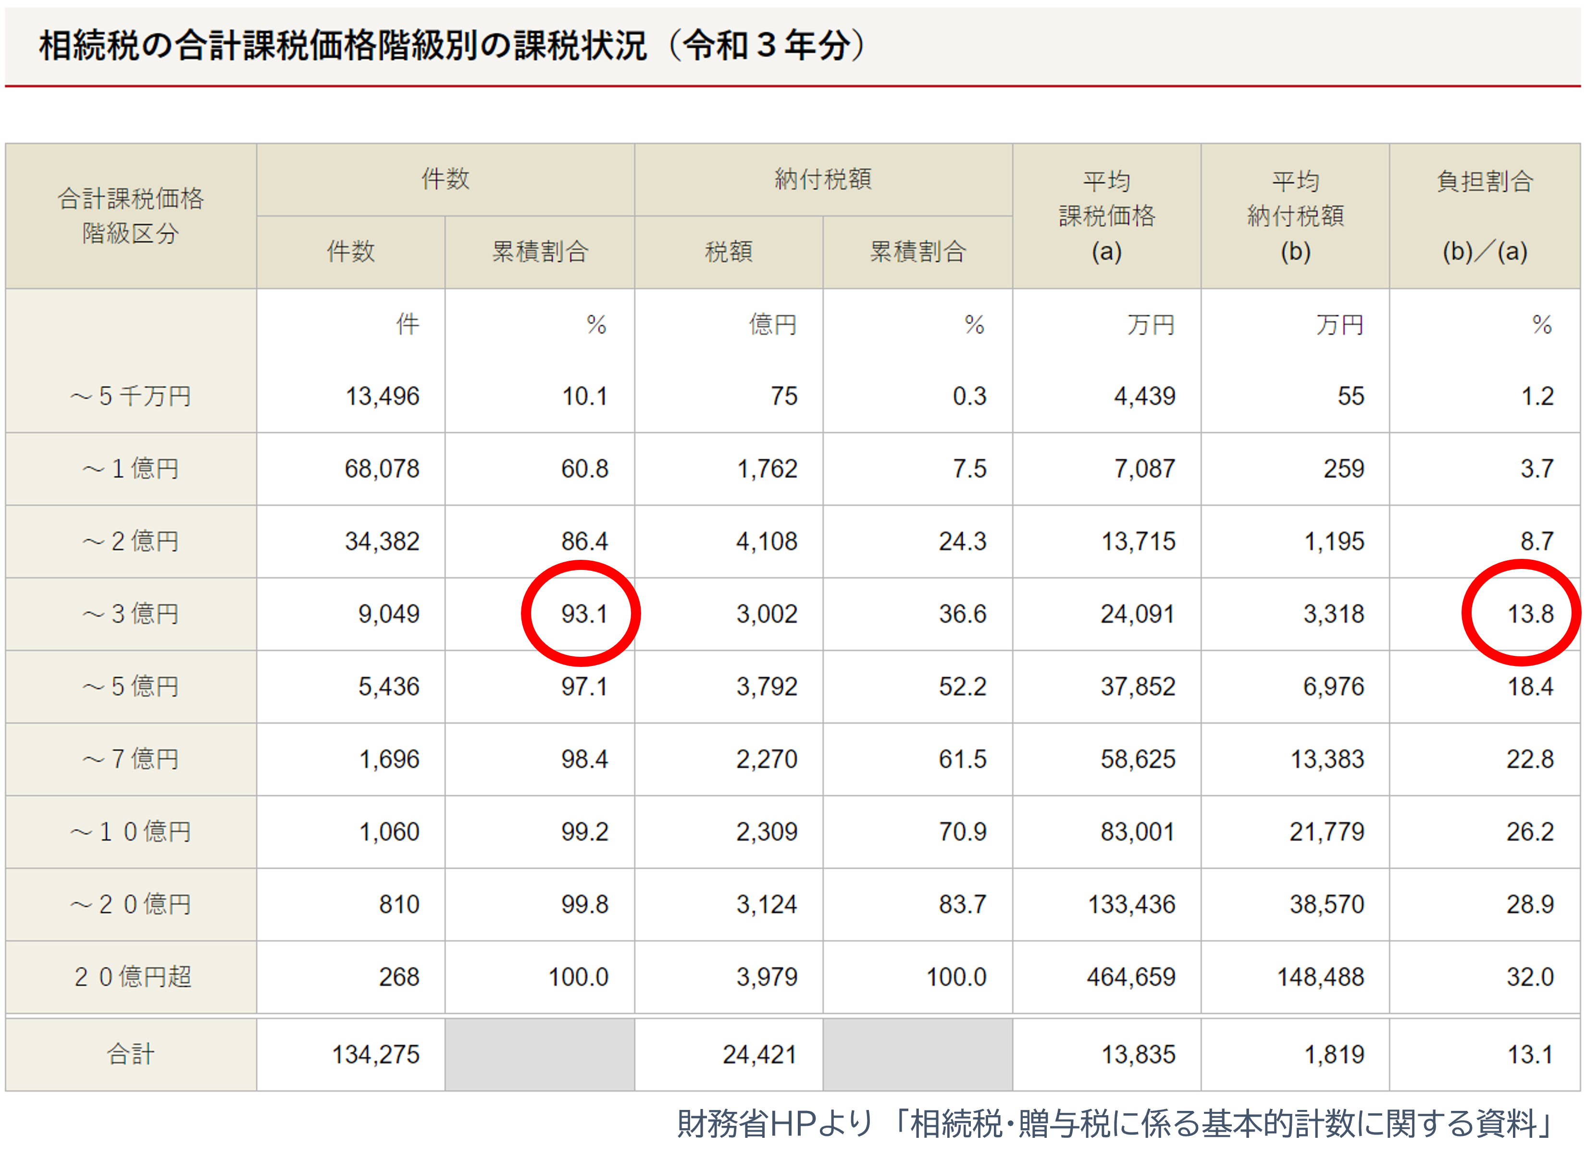Click the 億円 unit label
The image size is (1586, 1158).
(x=773, y=324)
